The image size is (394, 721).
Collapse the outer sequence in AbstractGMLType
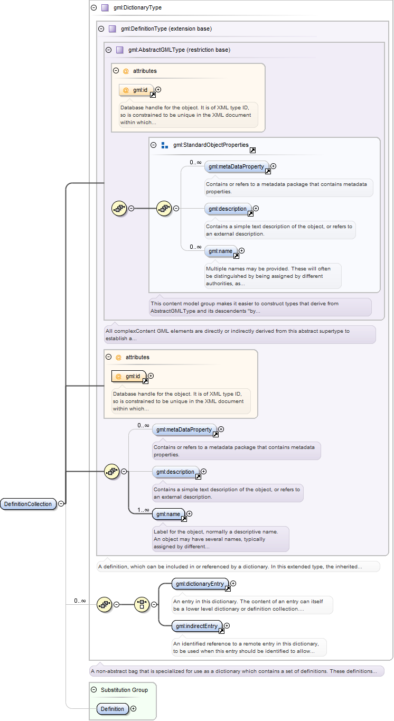[131, 208]
